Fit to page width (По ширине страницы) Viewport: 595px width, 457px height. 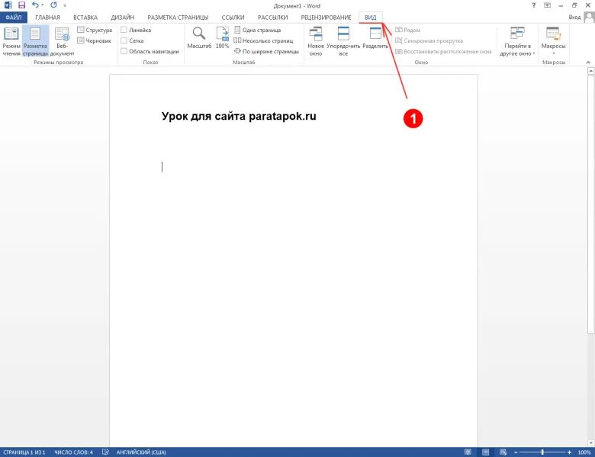pyautogui.click(x=266, y=51)
